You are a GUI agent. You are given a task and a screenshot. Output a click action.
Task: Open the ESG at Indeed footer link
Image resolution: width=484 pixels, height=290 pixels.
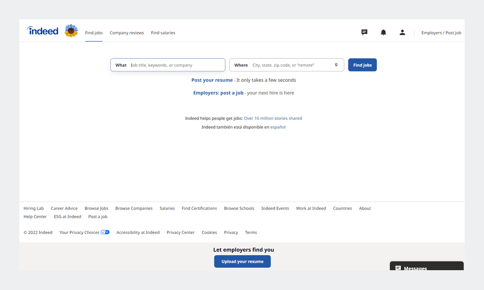coord(67,217)
